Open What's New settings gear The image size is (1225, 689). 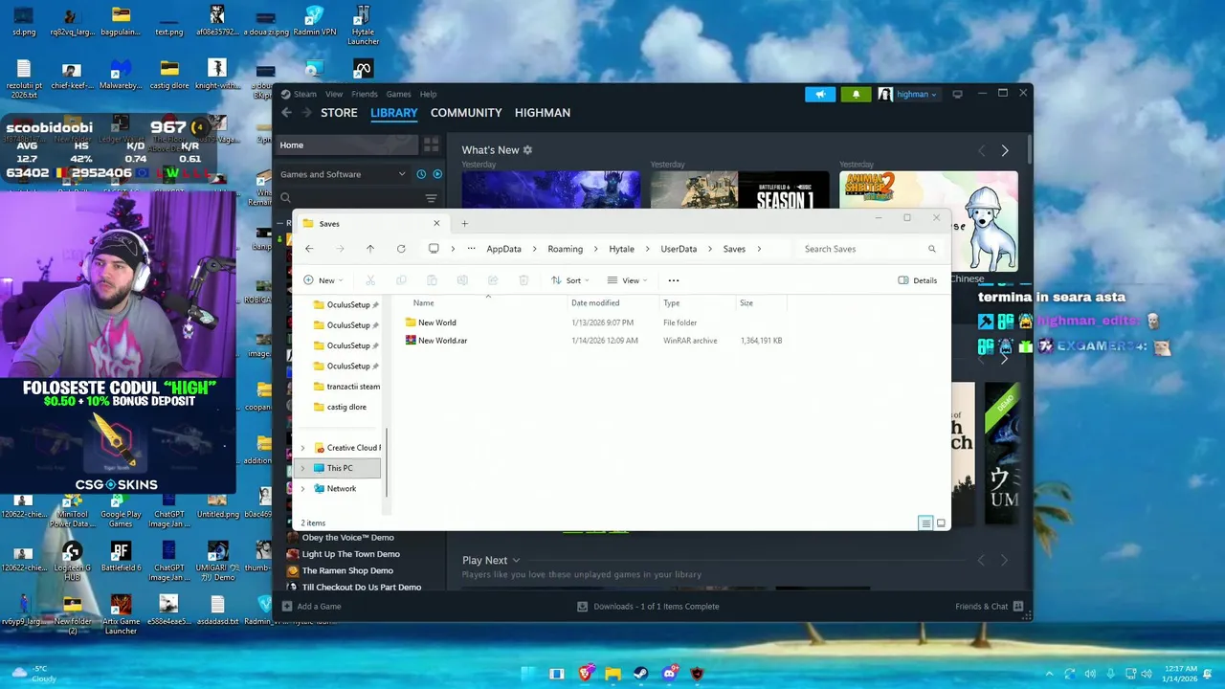click(x=527, y=150)
